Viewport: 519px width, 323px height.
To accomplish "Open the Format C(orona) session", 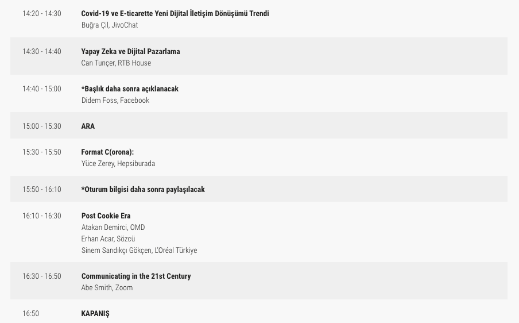I will click(107, 152).
